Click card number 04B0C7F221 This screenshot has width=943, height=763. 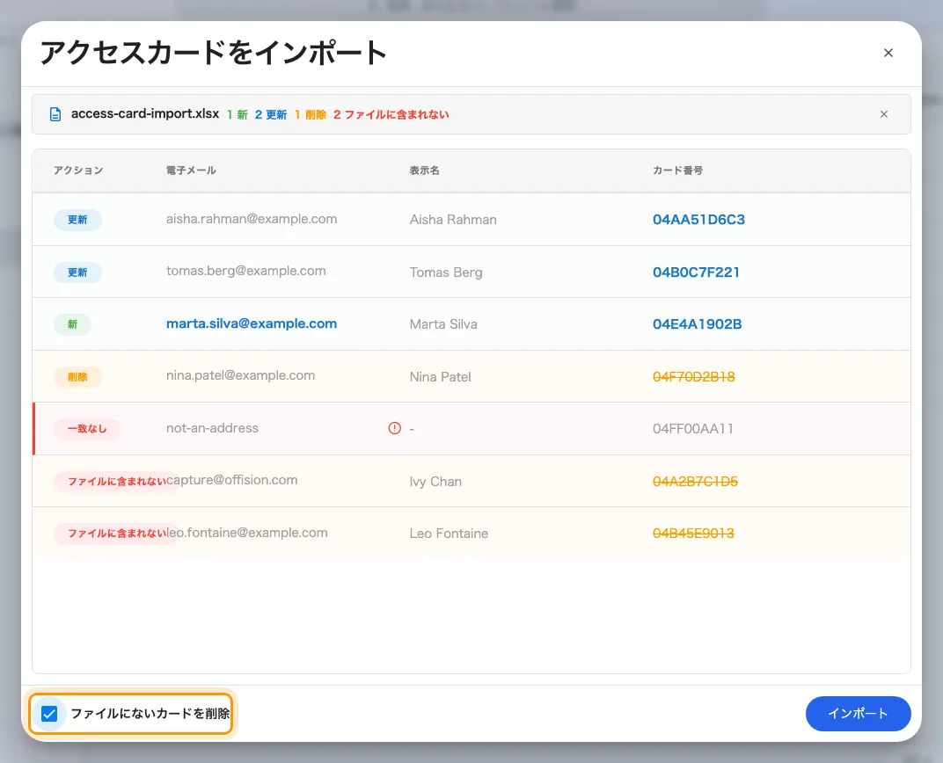pos(696,272)
